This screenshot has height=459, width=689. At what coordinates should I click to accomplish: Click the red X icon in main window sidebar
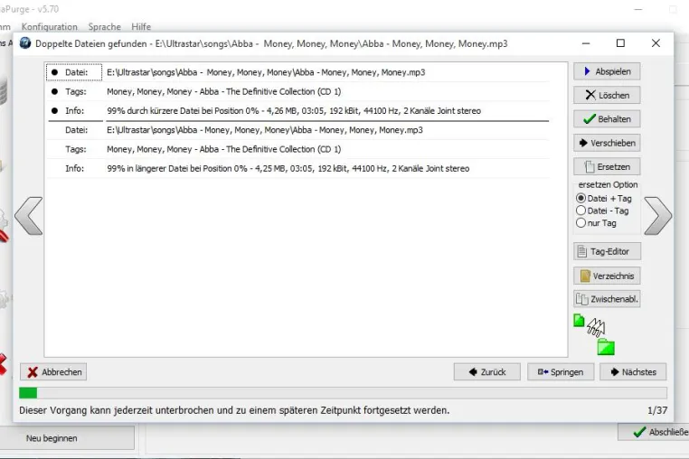[3, 364]
